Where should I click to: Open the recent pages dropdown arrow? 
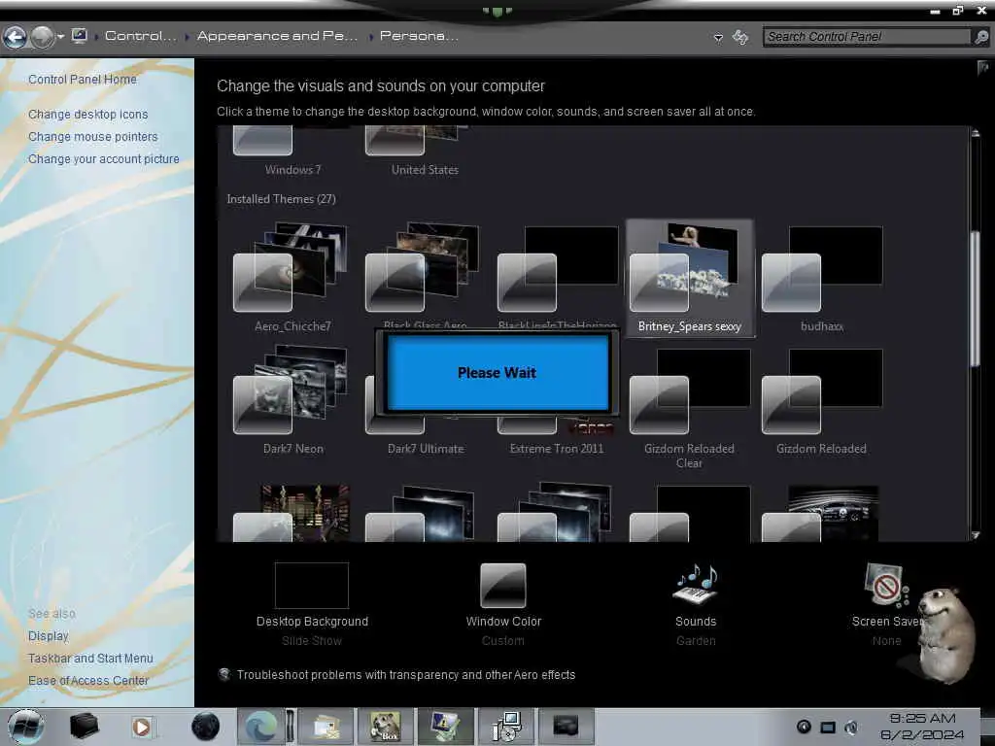click(61, 37)
